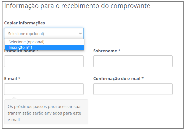The height and width of the screenshot is (131, 185).
Task: Click the "Informação para o recebimento do comprovante" heading
Action: pyautogui.click(x=77, y=6)
